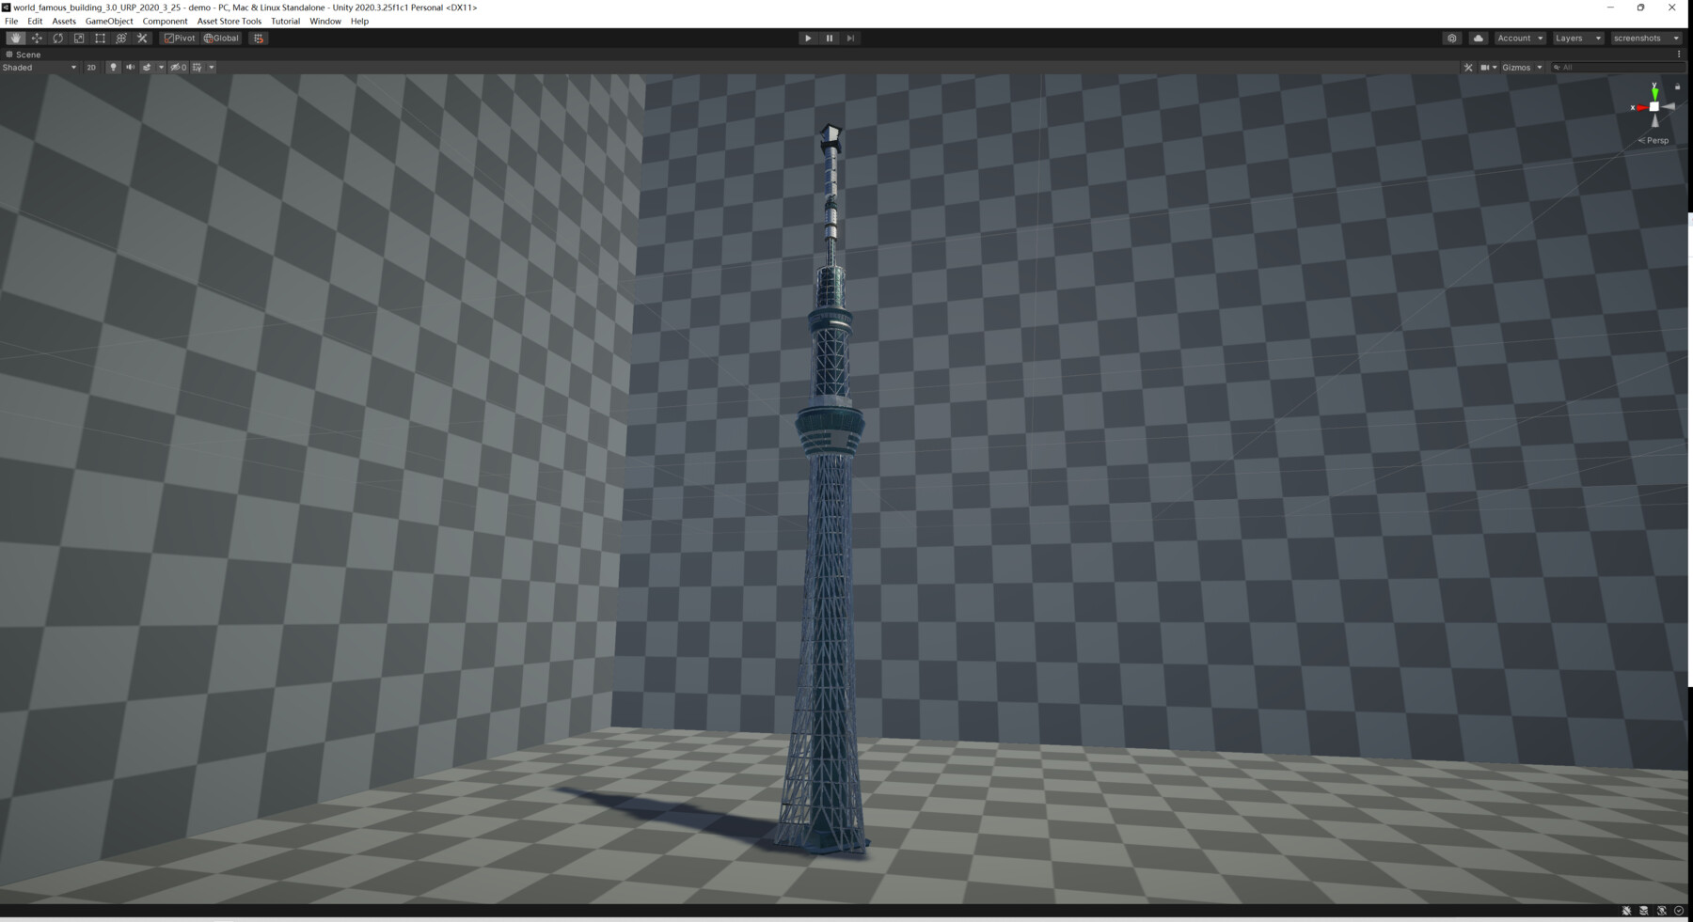Switch to the Scene tab
Screen dimensions: 1693x922
pos(25,54)
